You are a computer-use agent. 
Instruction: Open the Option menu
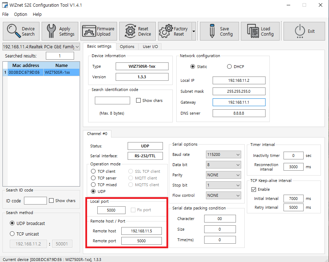pyautogui.click(x=20, y=14)
